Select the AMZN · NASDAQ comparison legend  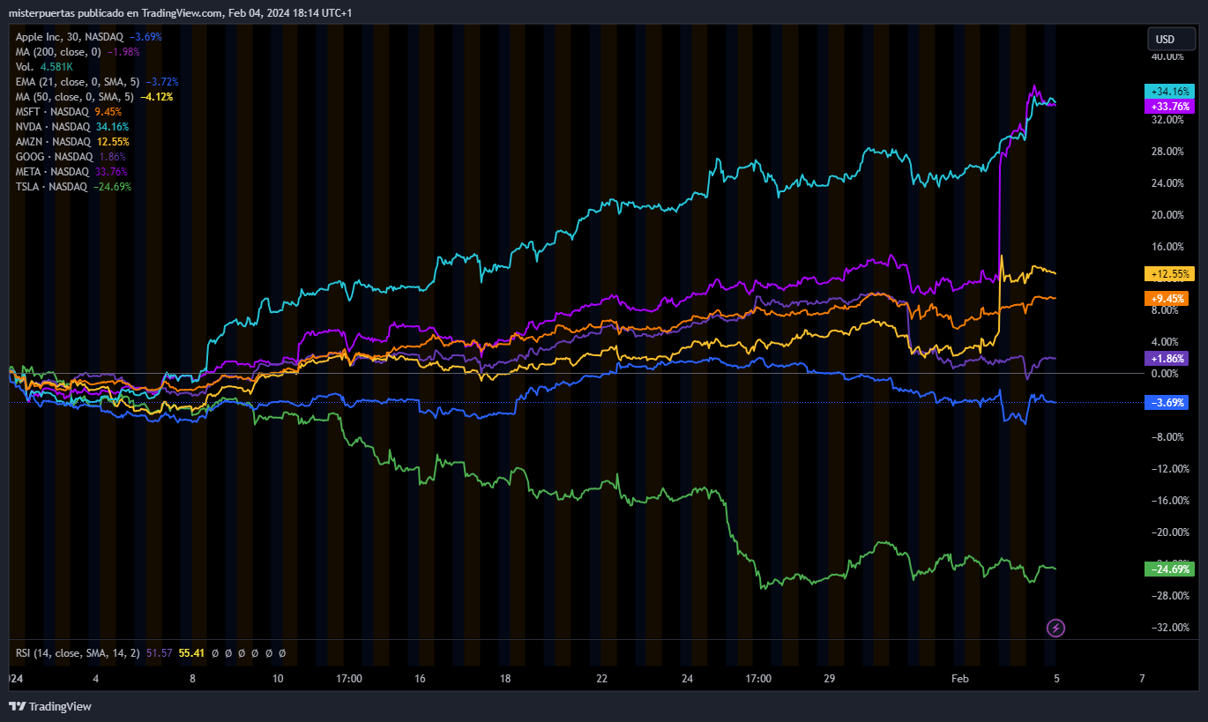point(53,142)
